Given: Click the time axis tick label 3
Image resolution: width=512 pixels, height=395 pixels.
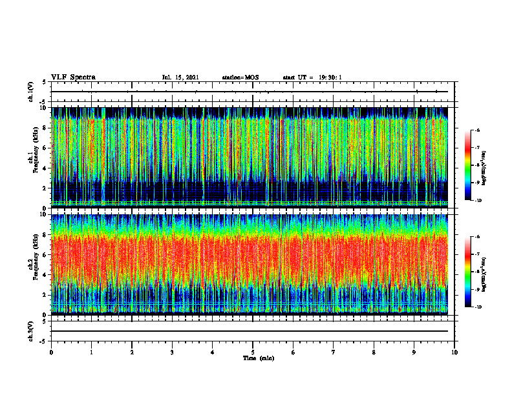Looking at the screenshot, I should click(172, 352).
